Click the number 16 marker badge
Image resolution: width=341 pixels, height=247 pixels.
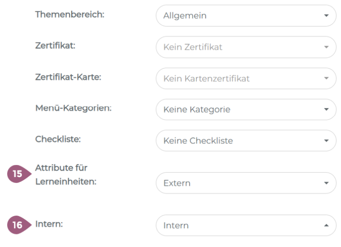click(17, 225)
